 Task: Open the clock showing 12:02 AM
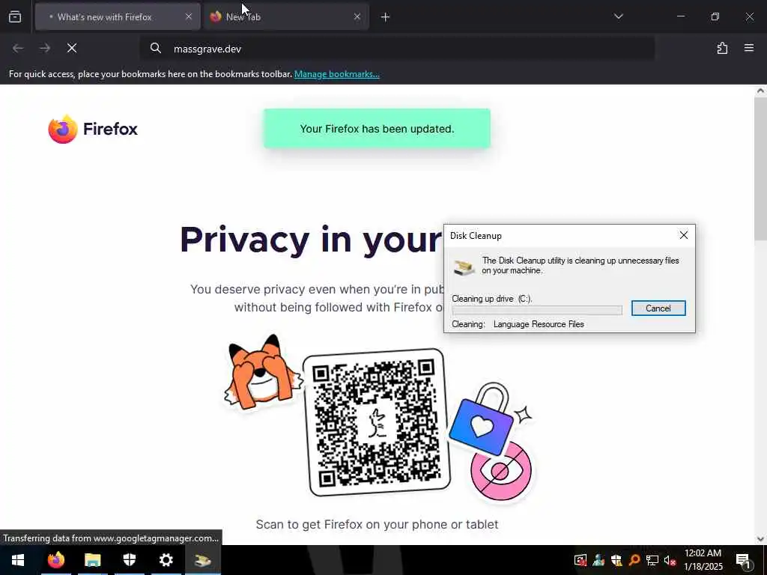tap(703, 560)
